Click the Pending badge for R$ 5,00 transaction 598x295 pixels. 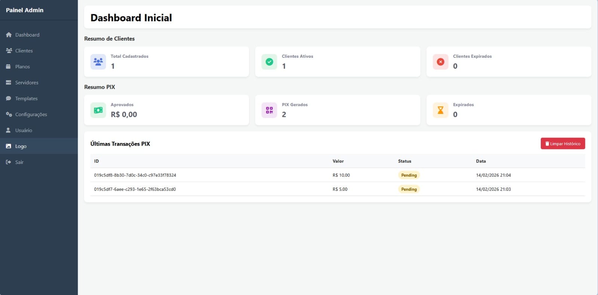point(409,189)
